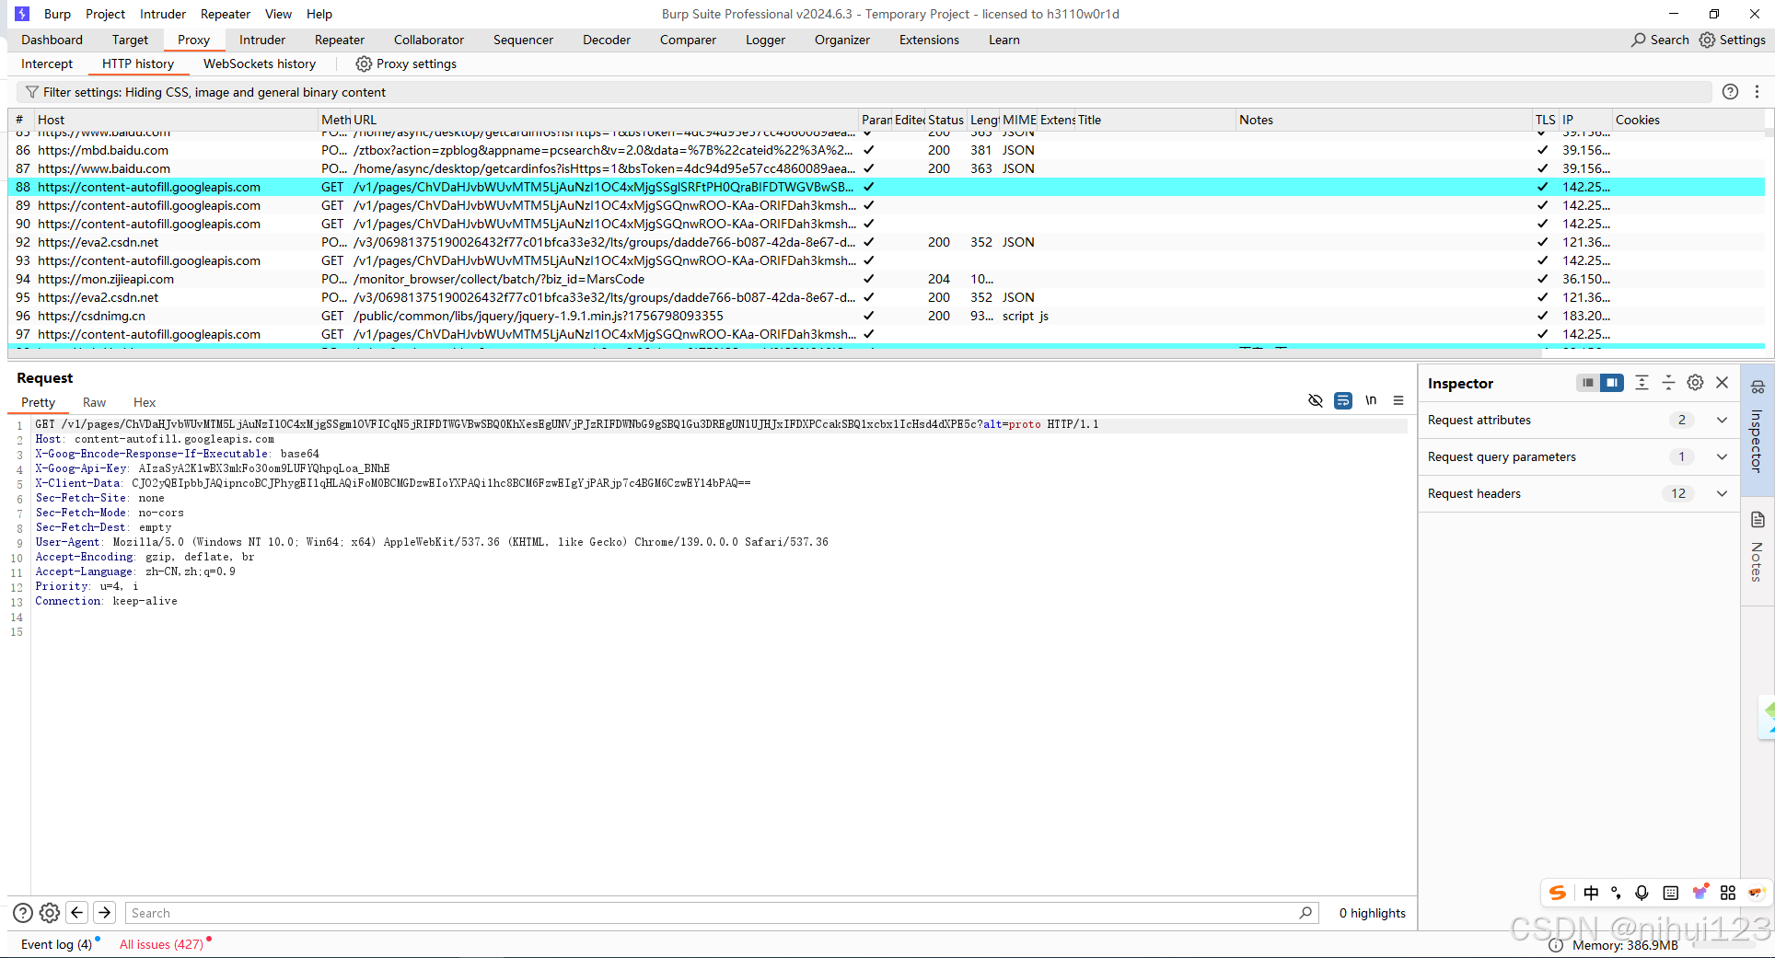Go to next search match arrow
1775x958 pixels.
pos(105,912)
